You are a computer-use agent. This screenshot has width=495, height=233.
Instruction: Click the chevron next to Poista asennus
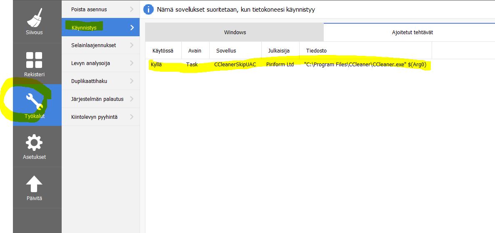[132, 10]
